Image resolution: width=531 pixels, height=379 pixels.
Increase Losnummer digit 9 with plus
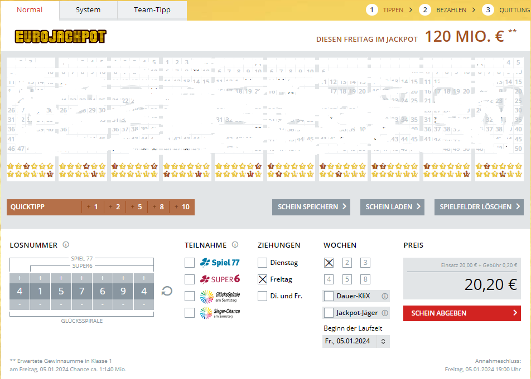point(123,278)
